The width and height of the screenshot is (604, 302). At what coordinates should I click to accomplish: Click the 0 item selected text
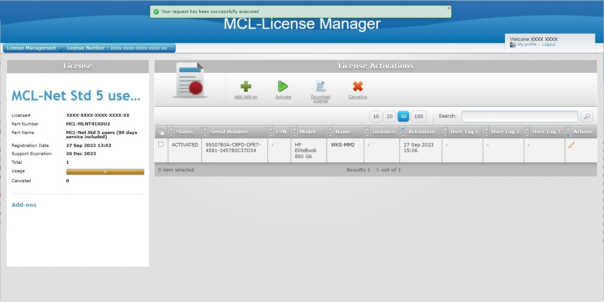[176, 170]
